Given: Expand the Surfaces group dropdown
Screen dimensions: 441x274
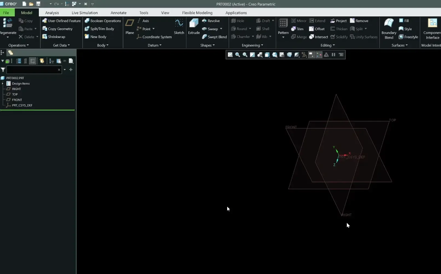Looking at the screenshot, I should click(400, 45).
